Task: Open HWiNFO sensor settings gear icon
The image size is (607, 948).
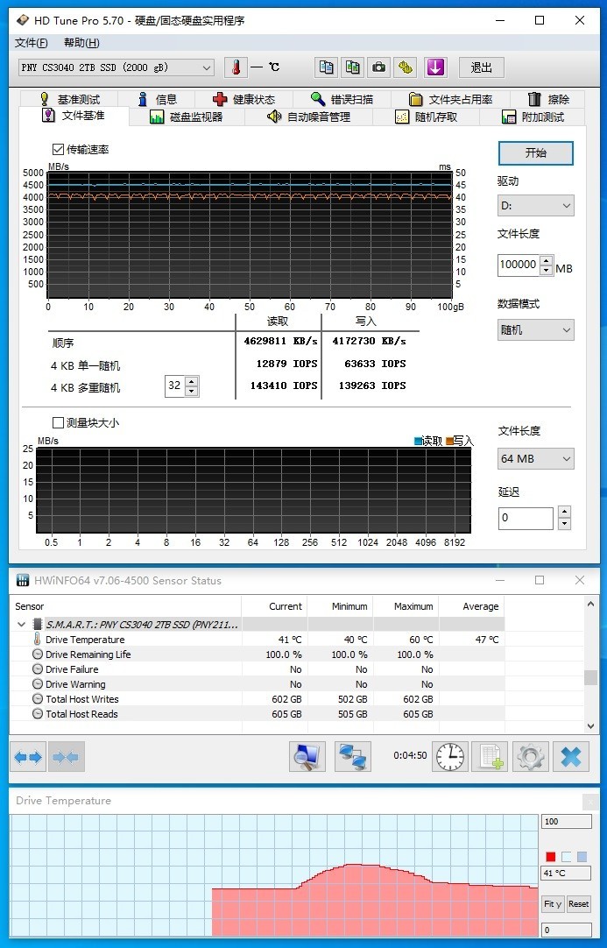Action: pyautogui.click(x=530, y=756)
